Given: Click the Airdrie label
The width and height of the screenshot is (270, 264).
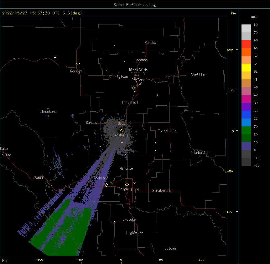Looking at the screenshot, I should (127, 168).
